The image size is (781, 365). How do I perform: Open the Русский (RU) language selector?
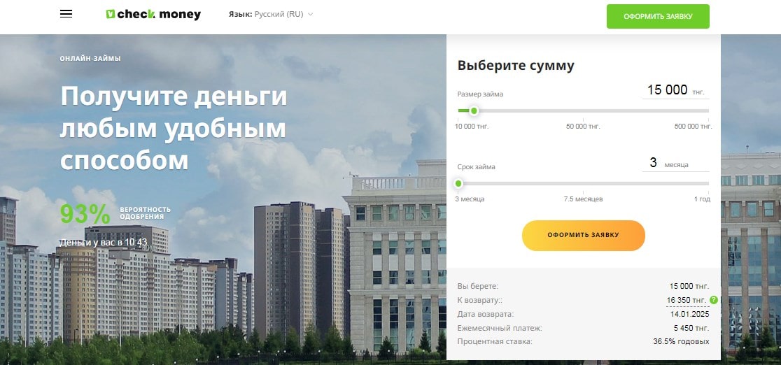[x=279, y=15]
